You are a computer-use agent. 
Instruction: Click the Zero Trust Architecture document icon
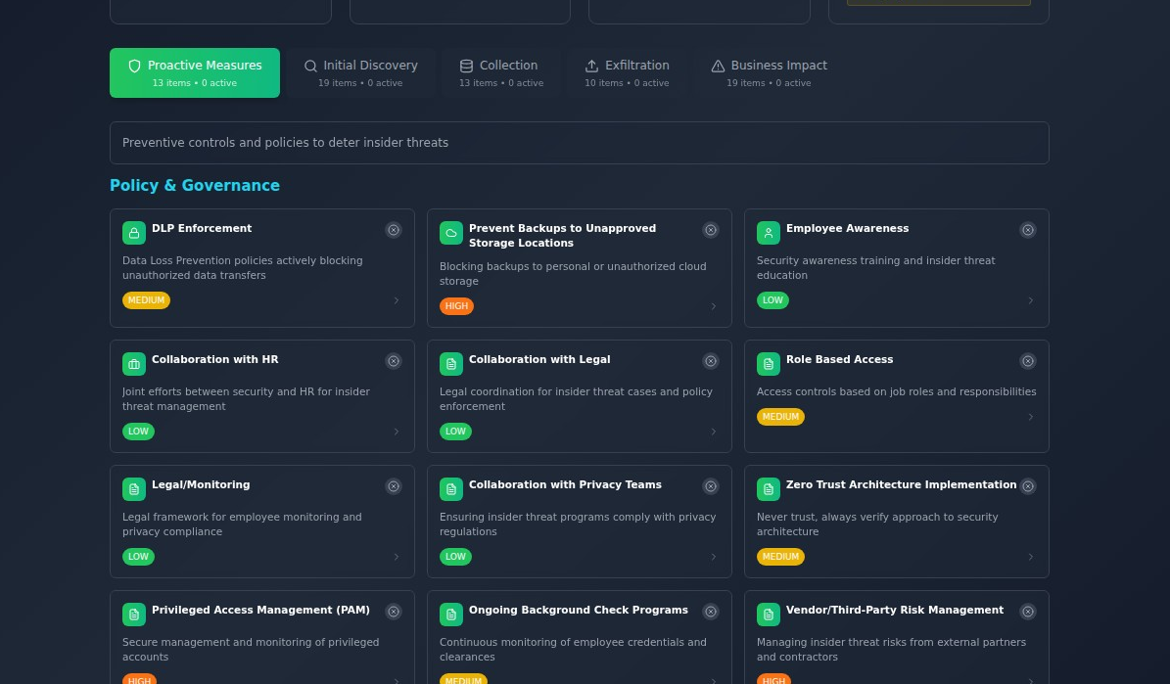pos(769,489)
